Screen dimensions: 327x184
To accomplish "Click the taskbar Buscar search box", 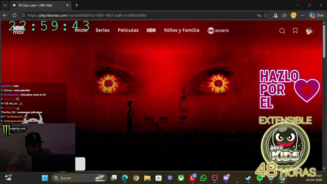I will [79, 178].
